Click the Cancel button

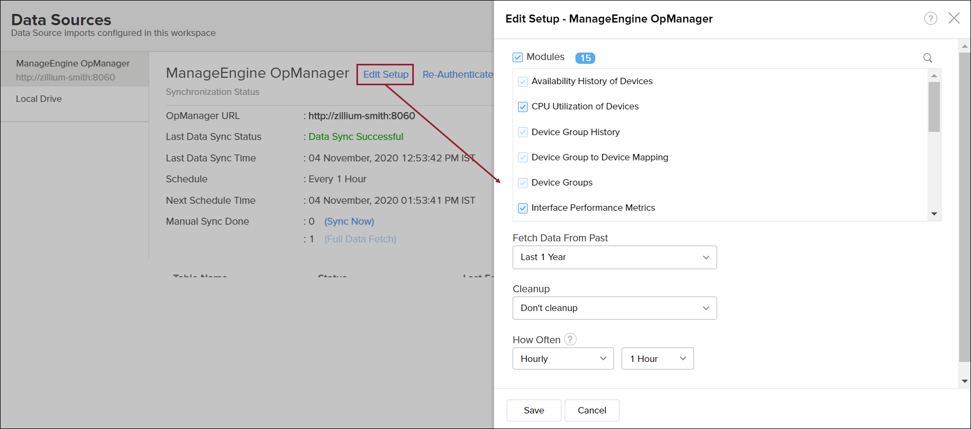coord(592,410)
